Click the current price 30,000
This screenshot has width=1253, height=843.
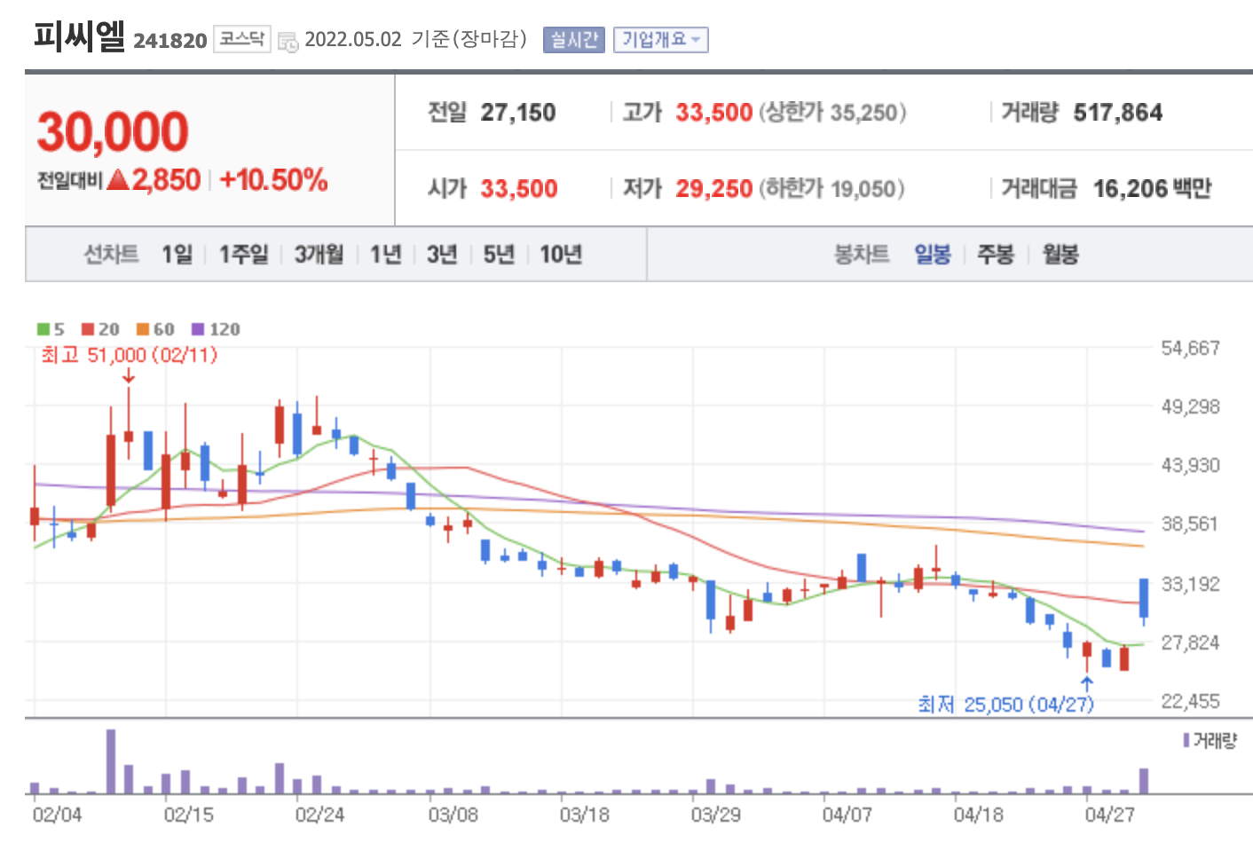pyautogui.click(x=113, y=132)
